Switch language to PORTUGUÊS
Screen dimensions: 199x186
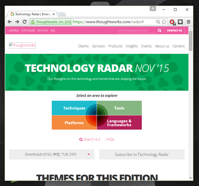coord(28,31)
